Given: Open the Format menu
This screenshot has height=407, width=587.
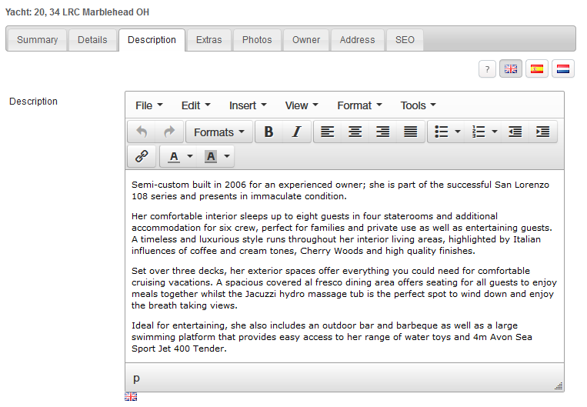Looking at the screenshot, I should [x=359, y=105].
